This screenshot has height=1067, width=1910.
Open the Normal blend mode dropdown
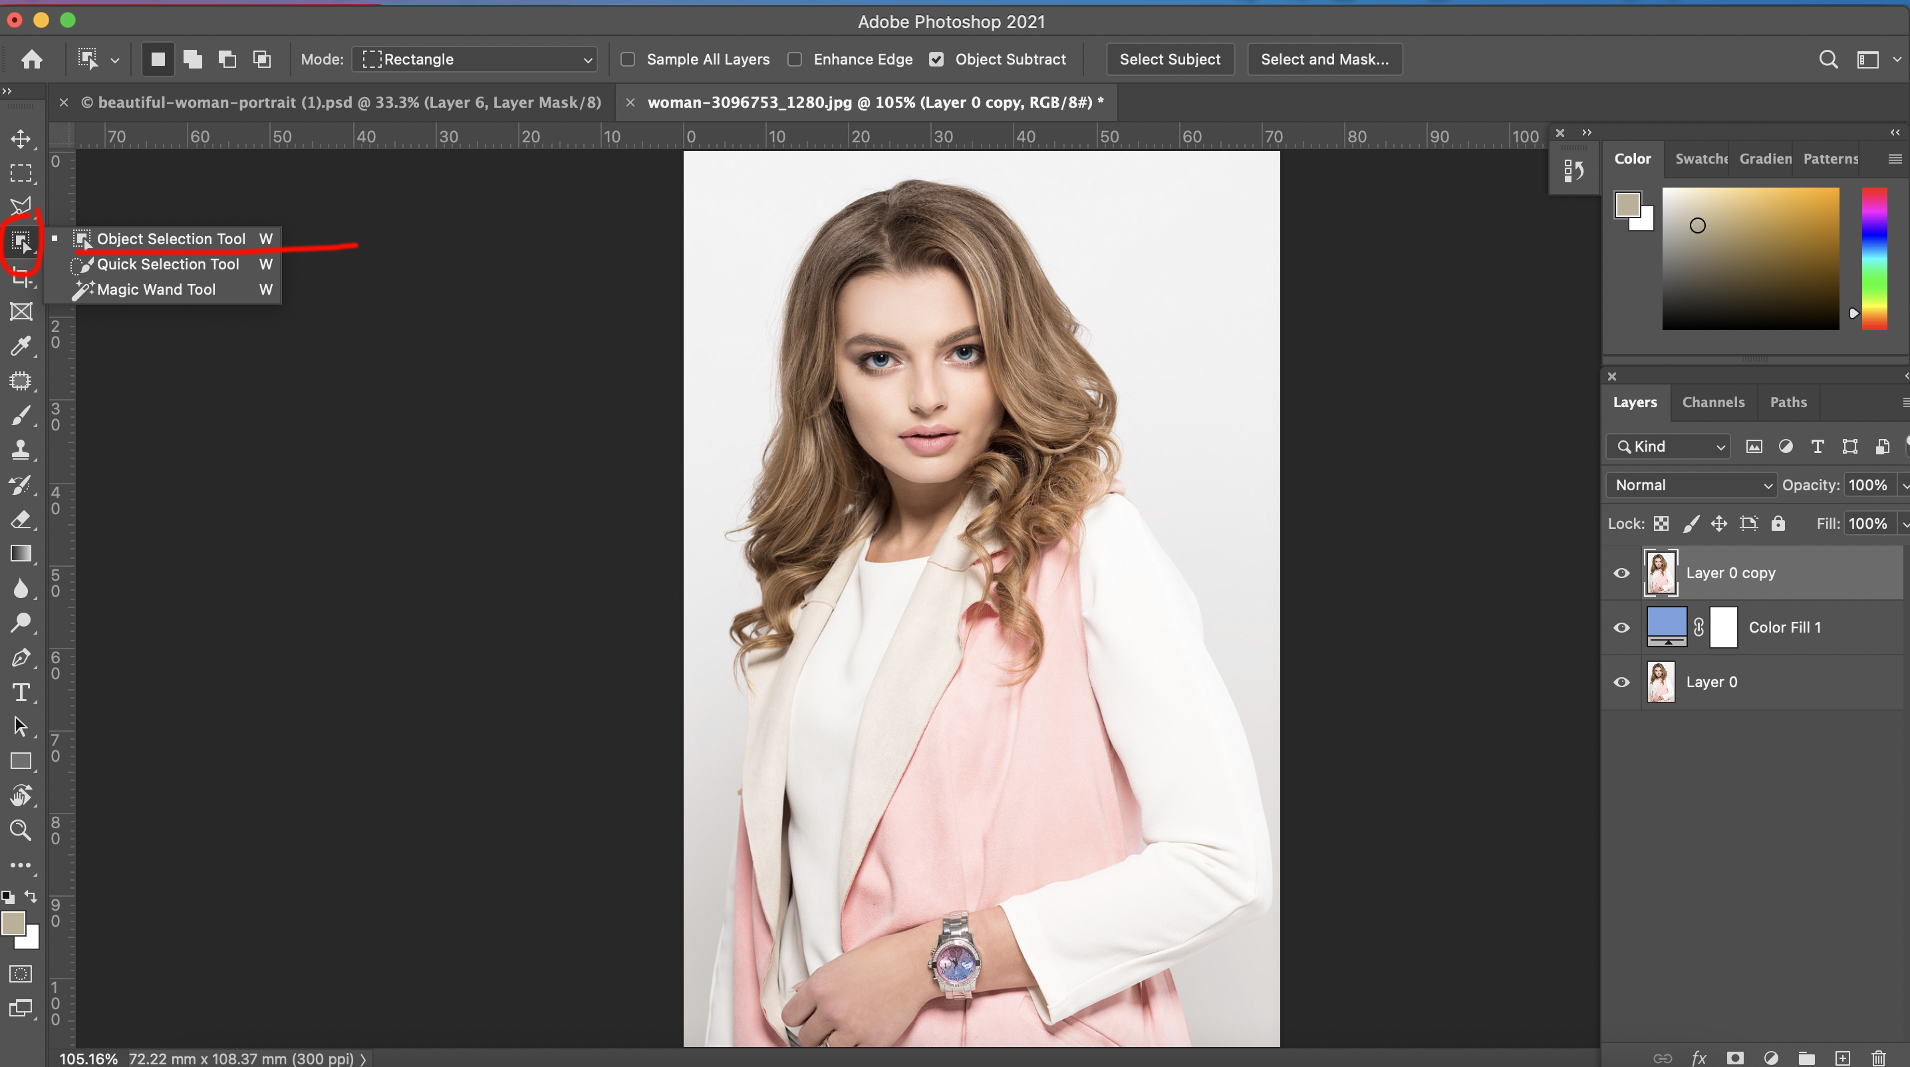tap(1692, 485)
